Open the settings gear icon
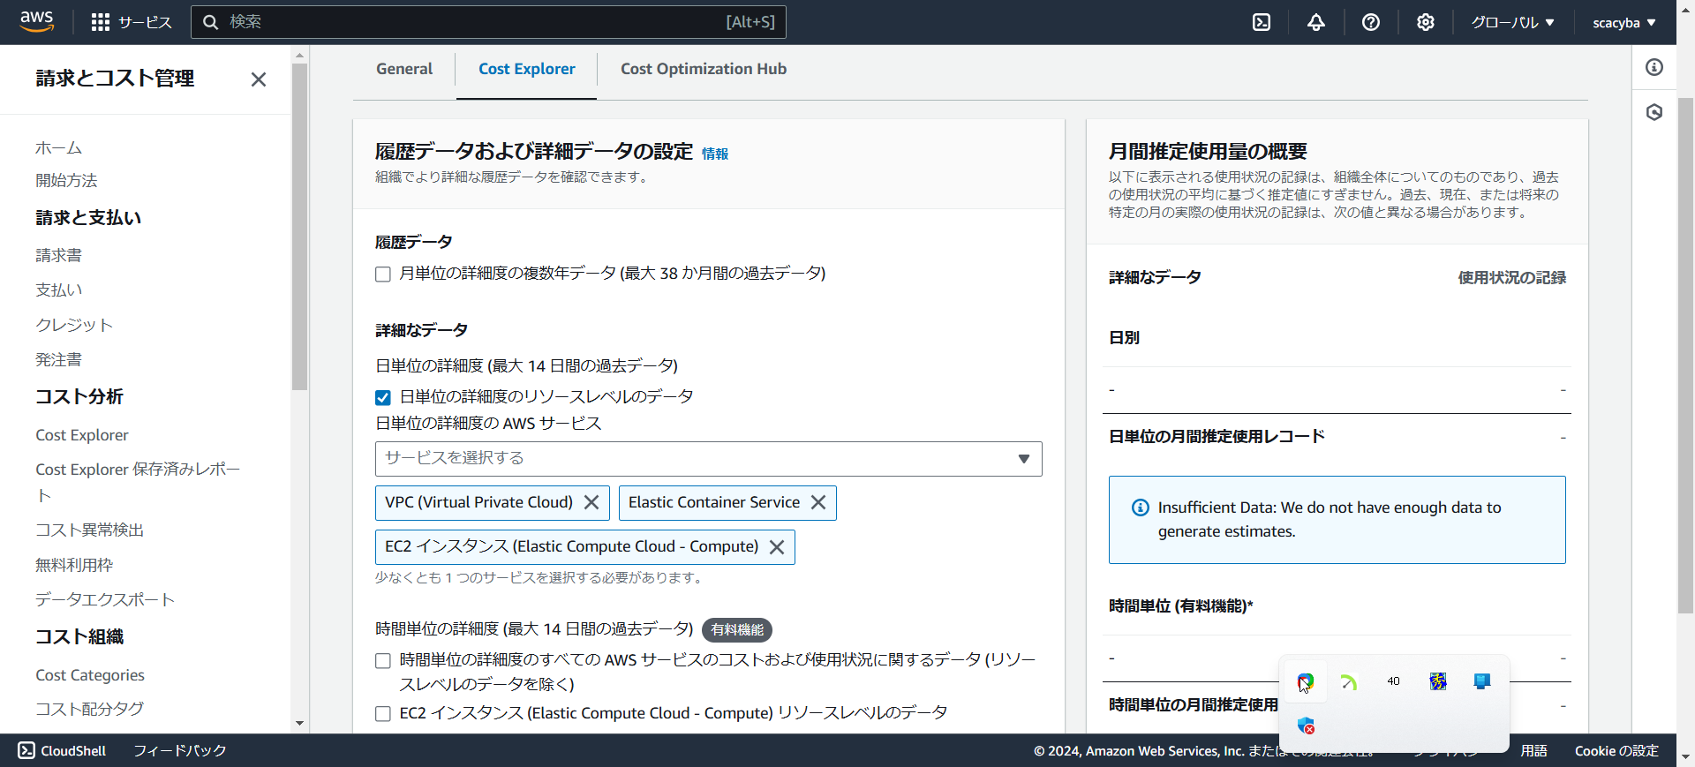 point(1426,22)
